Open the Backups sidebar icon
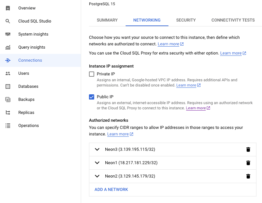This screenshot has height=203, width=262. pyautogui.click(x=8, y=99)
